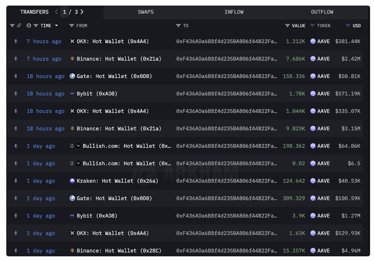Open Binance: Hot Wallet (0x28C) entity
This screenshot has height=261, width=374.
[x=119, y=251]
